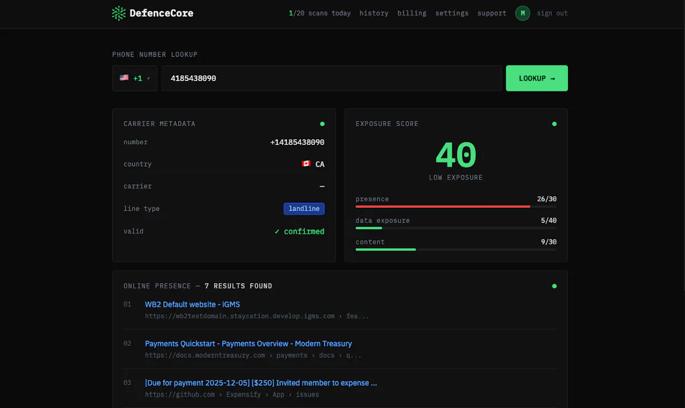Click the Canada flag icon next to CA
Viewport: 685px width, 408px height.
(307, 164)
